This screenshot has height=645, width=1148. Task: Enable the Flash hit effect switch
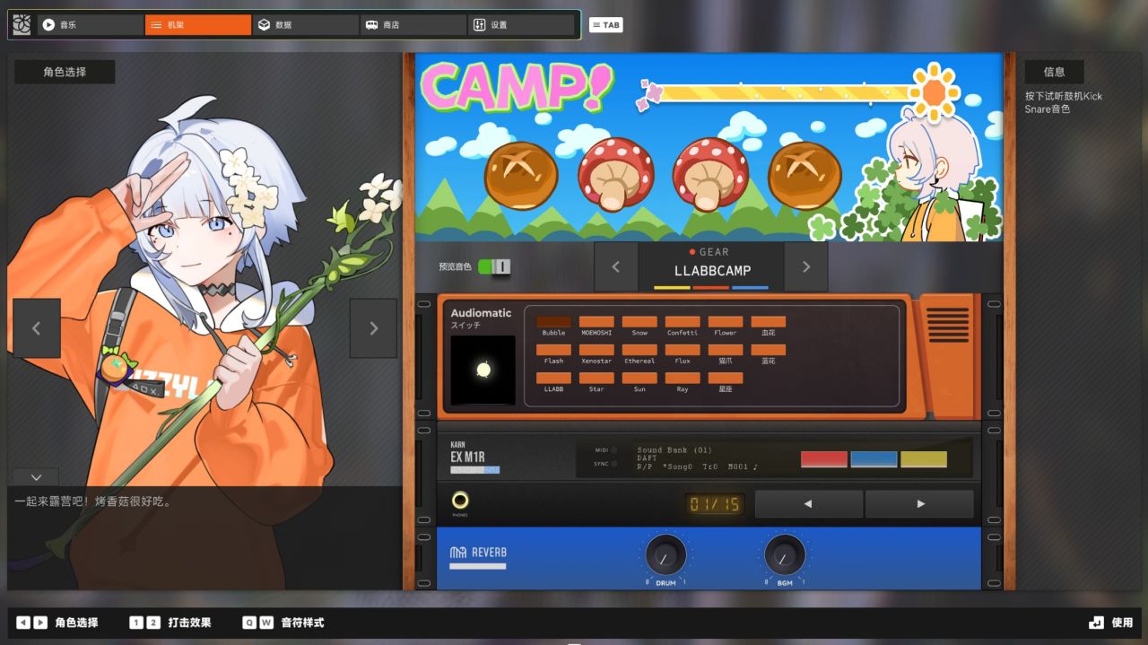(x=553, y=350)
